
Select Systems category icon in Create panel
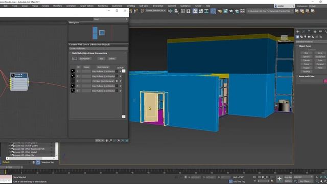click(320, 37)
